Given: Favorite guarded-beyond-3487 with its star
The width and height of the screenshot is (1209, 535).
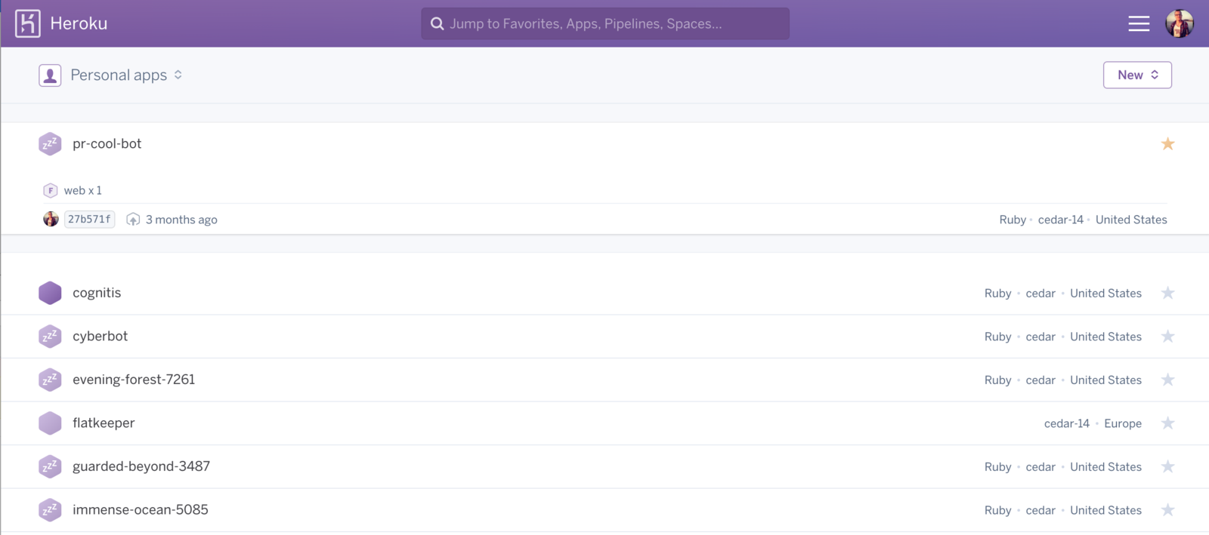Looking at the screenshot, I should (1167, 466).
